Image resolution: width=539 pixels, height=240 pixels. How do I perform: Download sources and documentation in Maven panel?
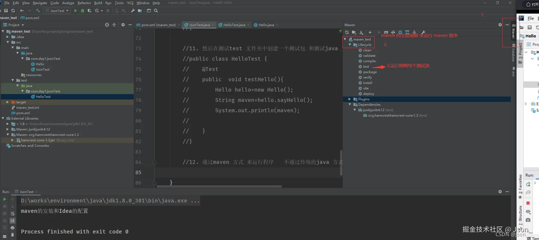point(361,32)
